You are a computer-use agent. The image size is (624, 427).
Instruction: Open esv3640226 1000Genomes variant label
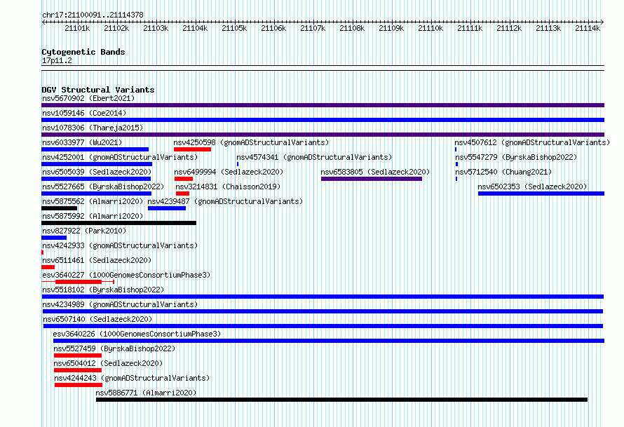click(137, 334)
